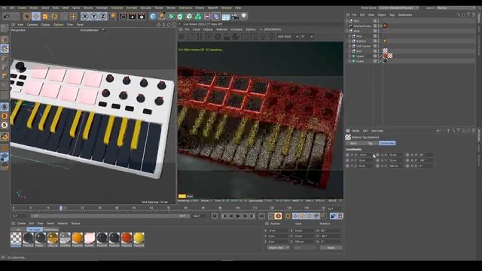Open the MoGraph menu
The height and width of the screenshot is (271, 482).
pyautogui.click(x=102, y=8)
